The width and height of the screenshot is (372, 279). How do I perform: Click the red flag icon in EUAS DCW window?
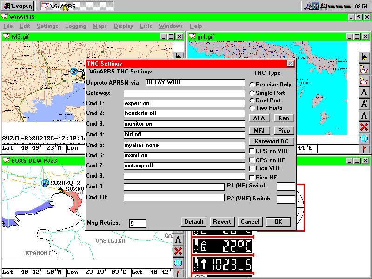click(x=178, y=273)
